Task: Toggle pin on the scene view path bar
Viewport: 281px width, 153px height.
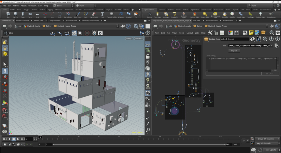Action: (x=123, y=26)
